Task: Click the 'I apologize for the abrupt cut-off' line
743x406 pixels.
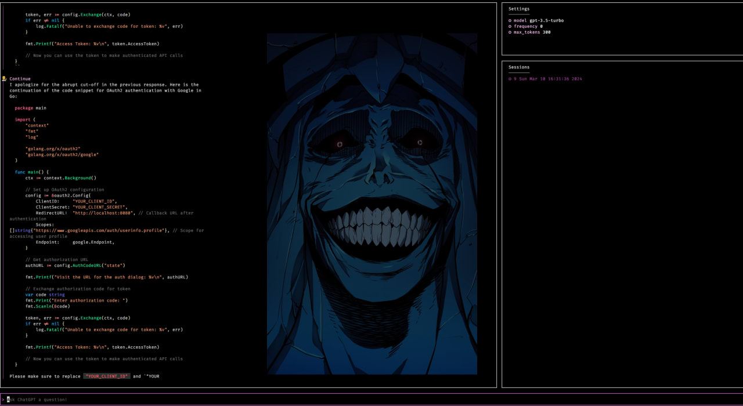Action: [x=104, y=85]
